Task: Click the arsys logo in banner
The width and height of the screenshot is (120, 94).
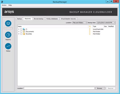Action: pos(9,12)
